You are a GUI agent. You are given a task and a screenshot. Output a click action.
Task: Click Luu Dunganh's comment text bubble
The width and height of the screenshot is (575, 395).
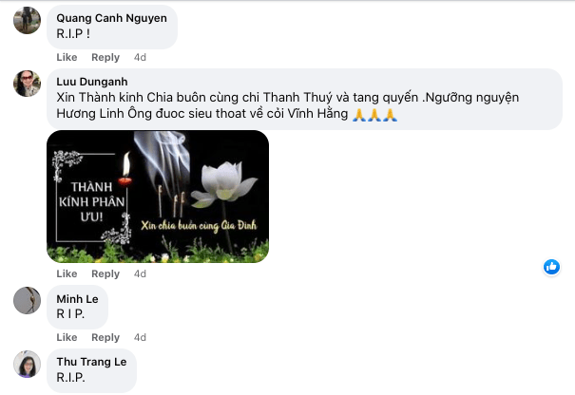(304, 99)
